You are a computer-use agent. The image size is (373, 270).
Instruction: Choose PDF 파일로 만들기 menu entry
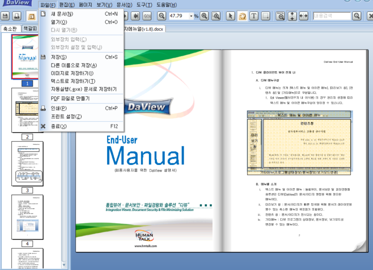point(81,99)
